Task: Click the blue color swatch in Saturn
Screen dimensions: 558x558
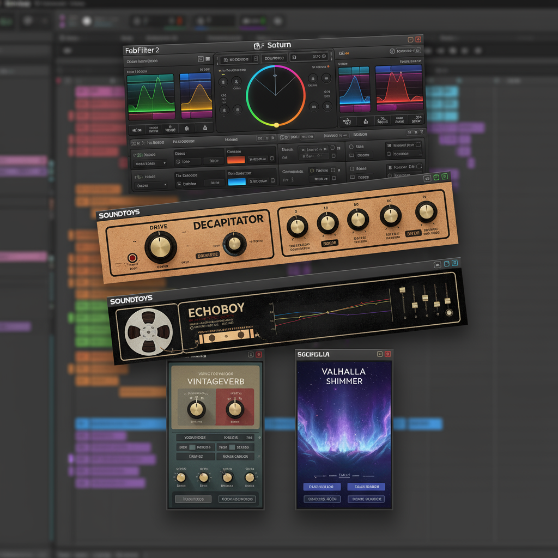Action: click(236, 182)
